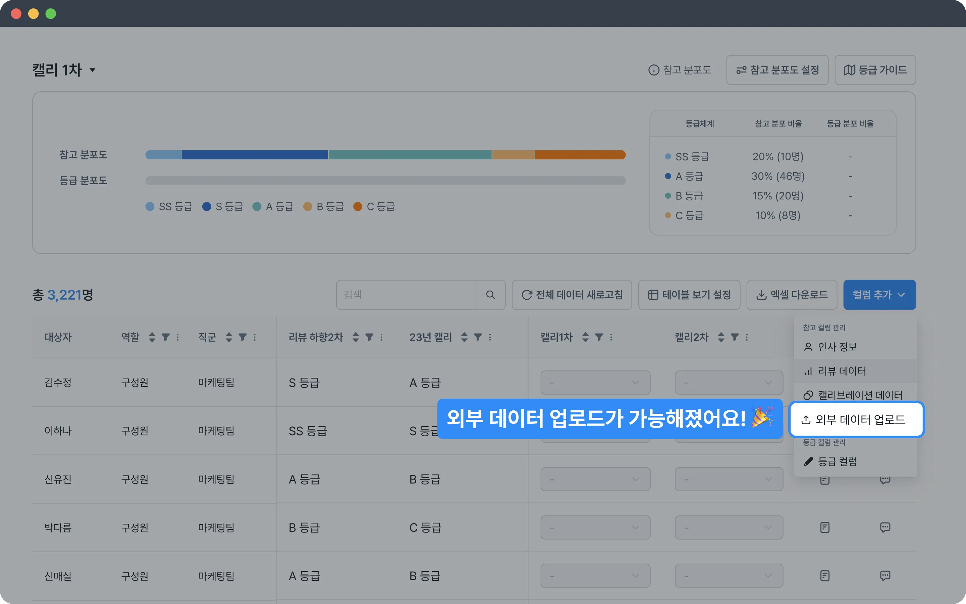Click the 20% (10명) ratio value
This screenshot has width=966, height=604.
777,157
